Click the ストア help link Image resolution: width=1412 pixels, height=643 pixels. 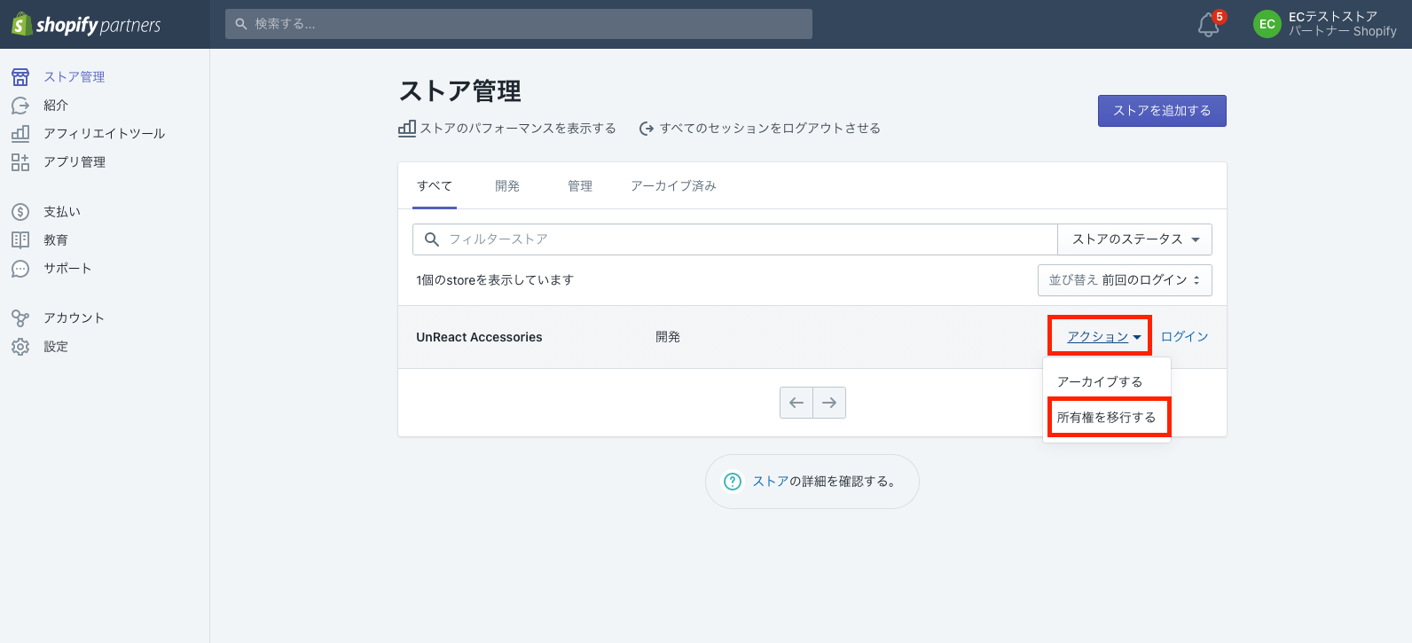tap(771, 482)
